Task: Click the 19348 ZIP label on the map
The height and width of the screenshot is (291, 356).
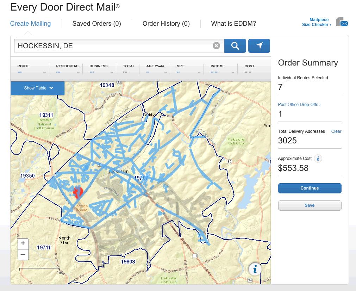Action: [x=107, y=85]
